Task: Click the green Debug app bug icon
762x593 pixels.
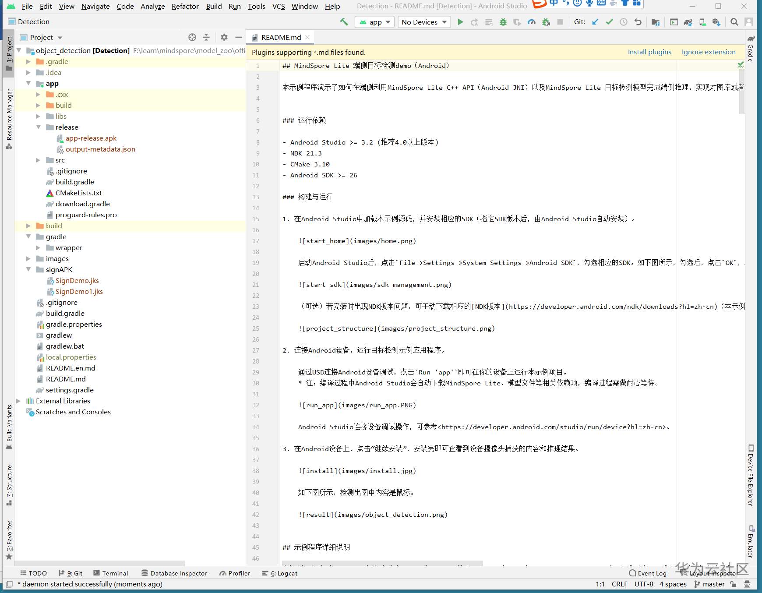Action: [503, 22]
